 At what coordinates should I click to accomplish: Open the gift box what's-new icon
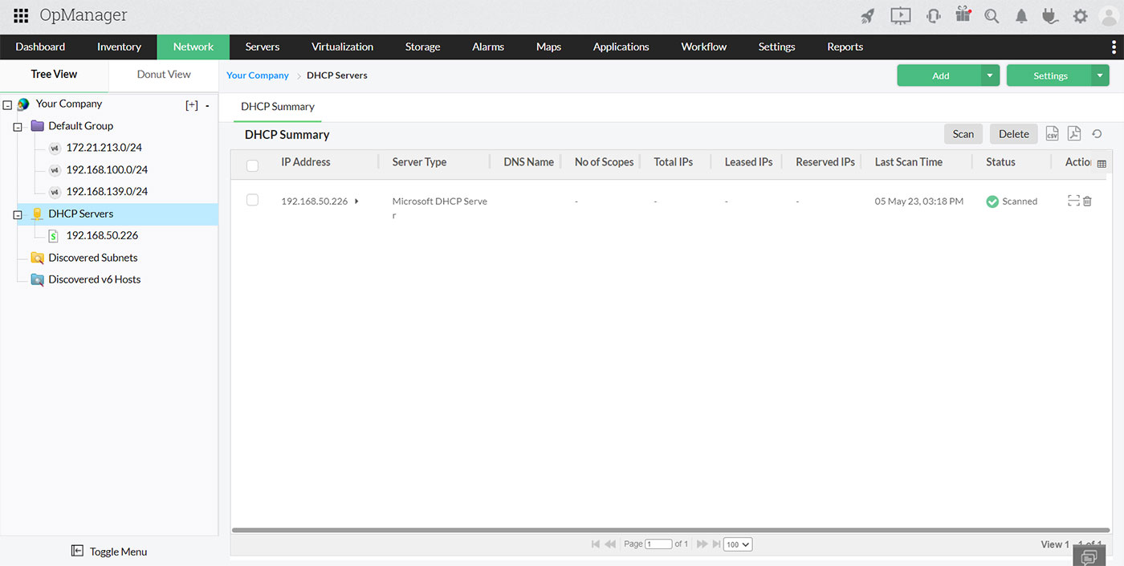tap(963, 15)
